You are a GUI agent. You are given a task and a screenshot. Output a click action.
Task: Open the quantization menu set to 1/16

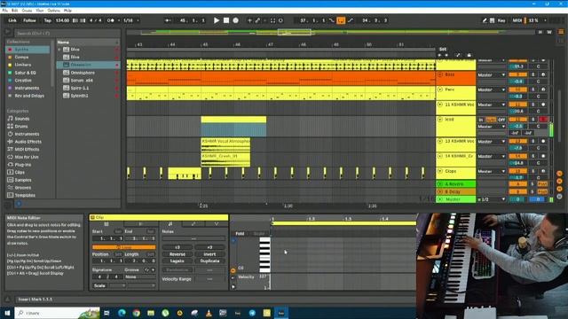pos(130,20)
